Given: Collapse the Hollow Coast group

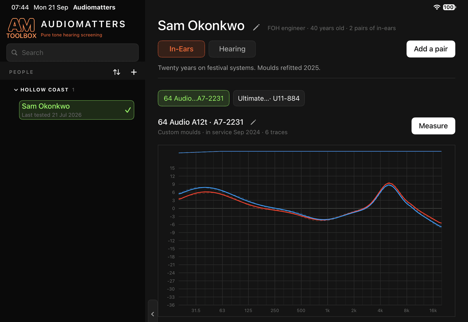Looking at the screenshot, I should [16, 90].
